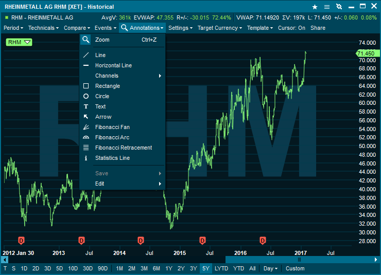The image size is (381, 275).
Task: Expand the RHM series label dropdown
Action: (19, 42)
